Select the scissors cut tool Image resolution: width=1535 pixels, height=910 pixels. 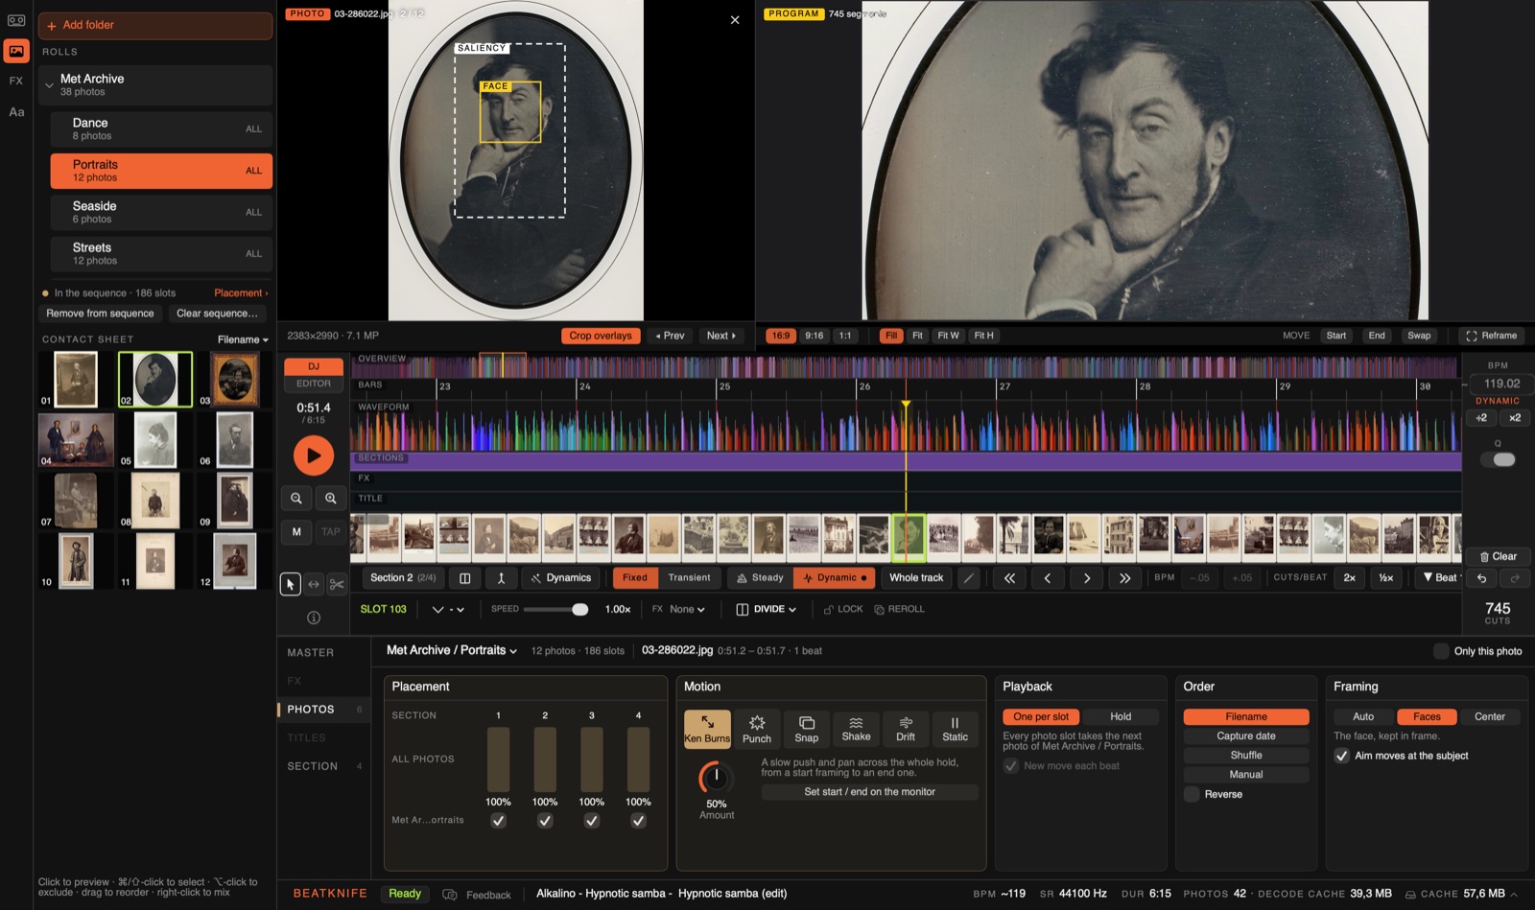(337, 584)
